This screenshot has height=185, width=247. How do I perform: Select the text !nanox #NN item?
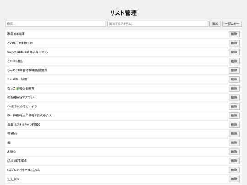click(27, 52)
